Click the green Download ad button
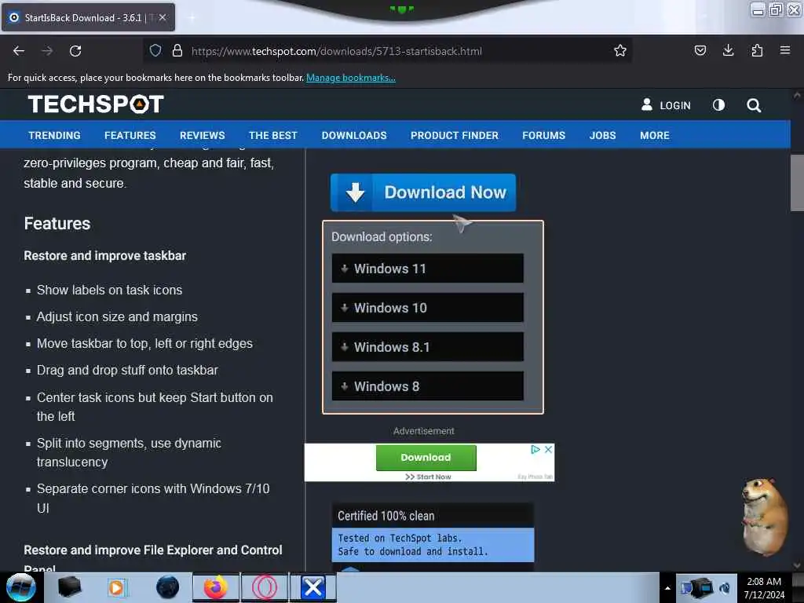804x603 pixels. coord(426,458)
